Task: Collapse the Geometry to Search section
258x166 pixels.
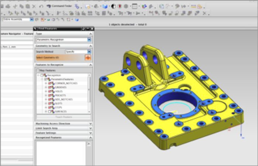Action: [x=91, y=46]
